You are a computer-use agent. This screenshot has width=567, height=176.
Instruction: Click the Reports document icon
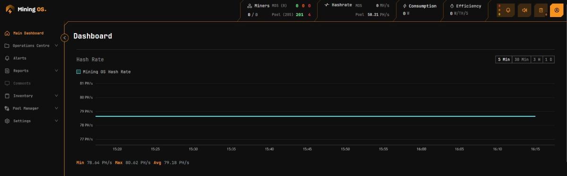7,71
